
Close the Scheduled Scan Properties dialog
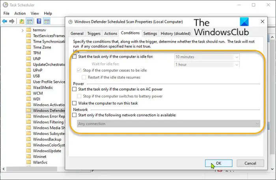click(262, 21)
